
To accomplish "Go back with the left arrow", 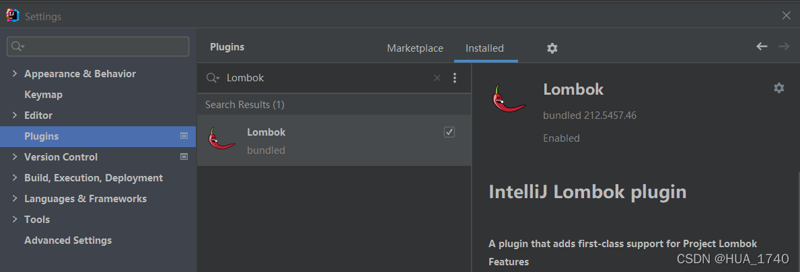I will click(762, 46).
